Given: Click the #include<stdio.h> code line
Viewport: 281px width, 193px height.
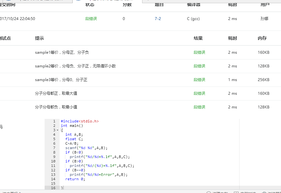Looking at the screenshot, I should point(80,121).
